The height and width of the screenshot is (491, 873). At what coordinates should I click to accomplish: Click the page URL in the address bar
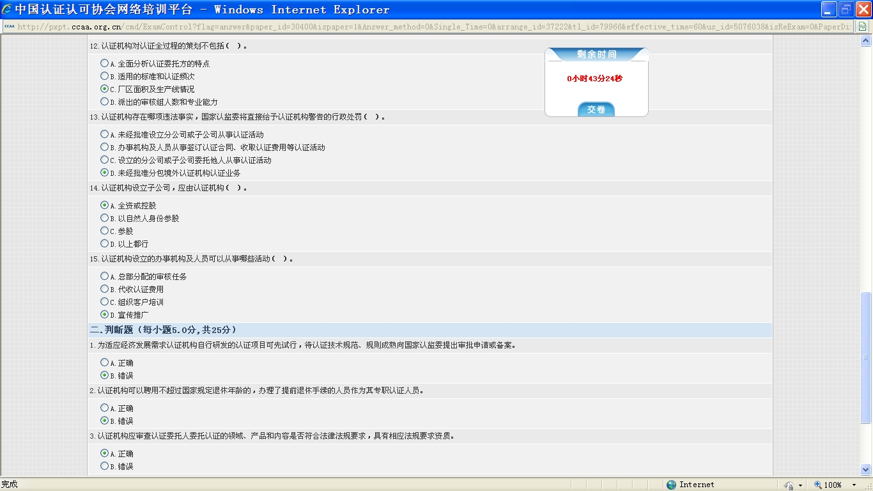tap(435, 27)
